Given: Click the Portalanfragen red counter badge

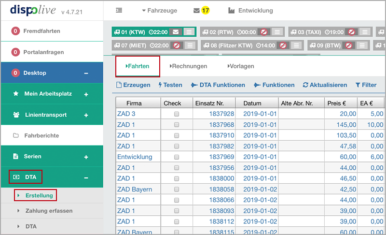Looking at the screenshot, I should tap(15, 52).
